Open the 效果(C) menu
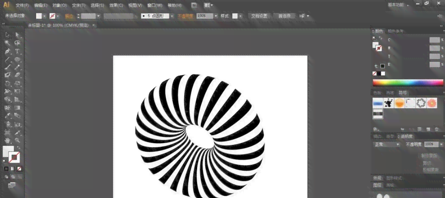 coord(116,5)
